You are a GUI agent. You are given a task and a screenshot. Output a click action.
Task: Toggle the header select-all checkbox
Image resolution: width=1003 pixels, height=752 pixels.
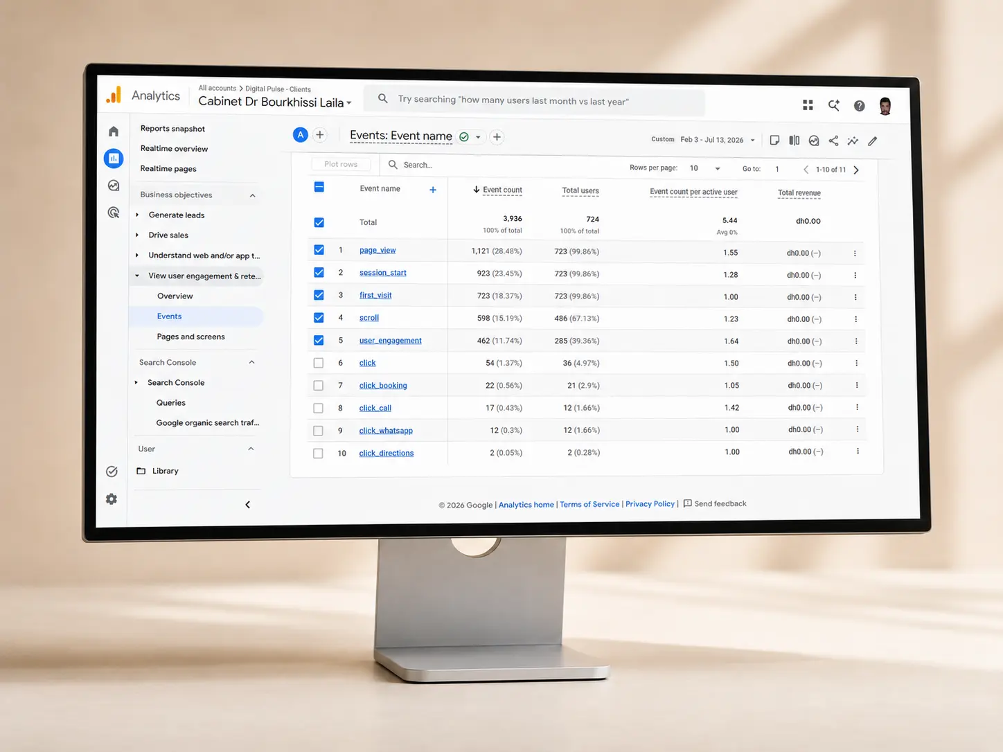tap(319, 187)
